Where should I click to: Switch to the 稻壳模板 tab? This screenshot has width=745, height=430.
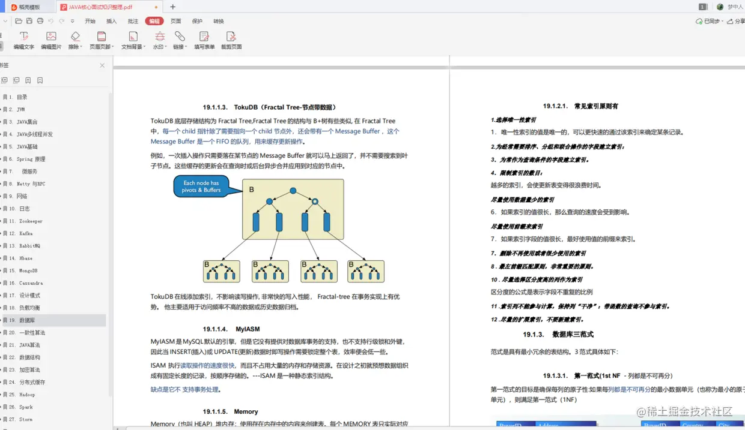tap(30, 7)
